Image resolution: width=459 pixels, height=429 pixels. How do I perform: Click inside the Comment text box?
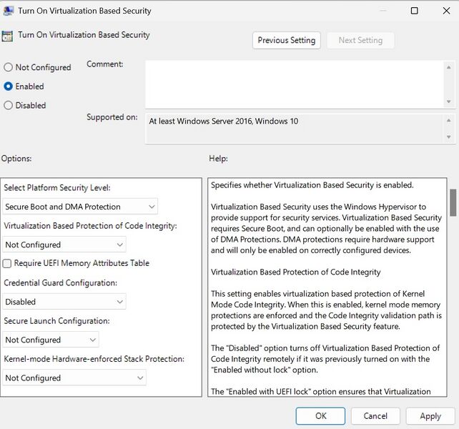pos(294,84)
